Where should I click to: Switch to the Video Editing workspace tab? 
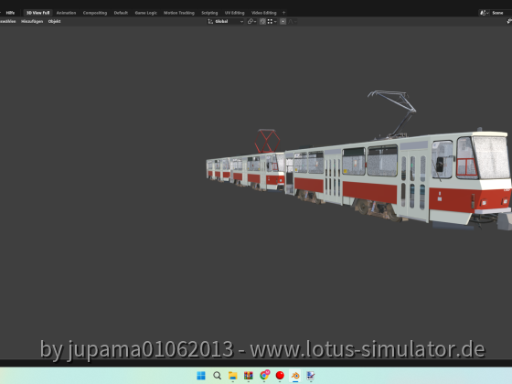pos(264,13)
